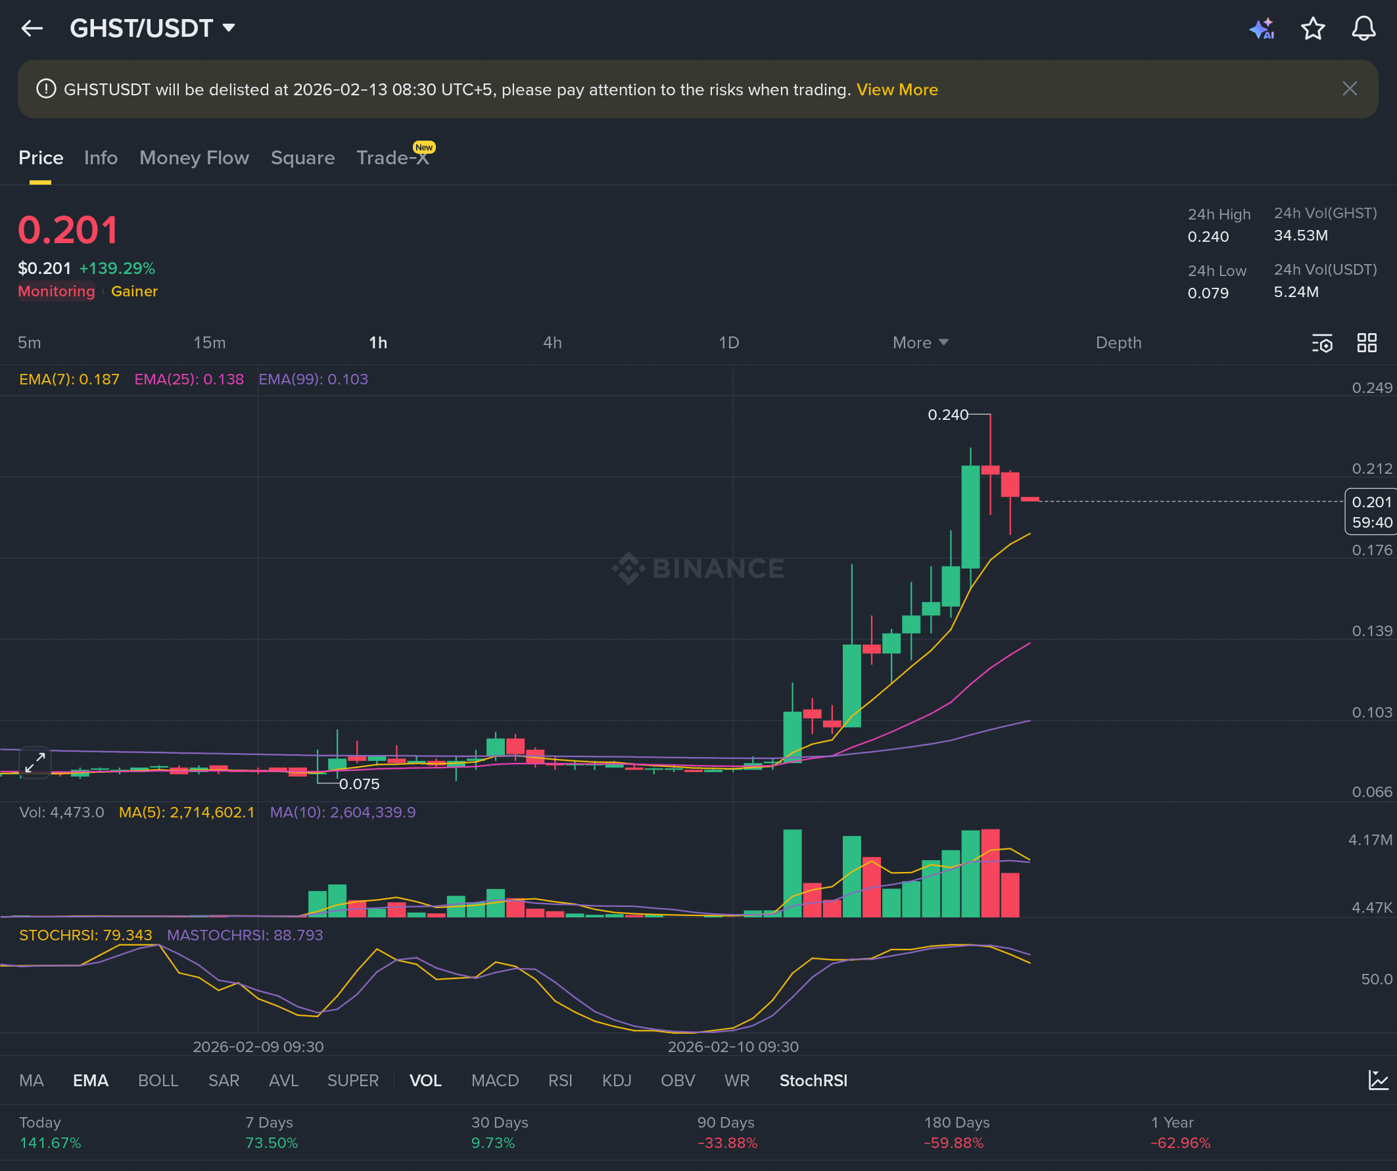
Task: Dismiss the delisting warning banner
Action: (1349, 89)
